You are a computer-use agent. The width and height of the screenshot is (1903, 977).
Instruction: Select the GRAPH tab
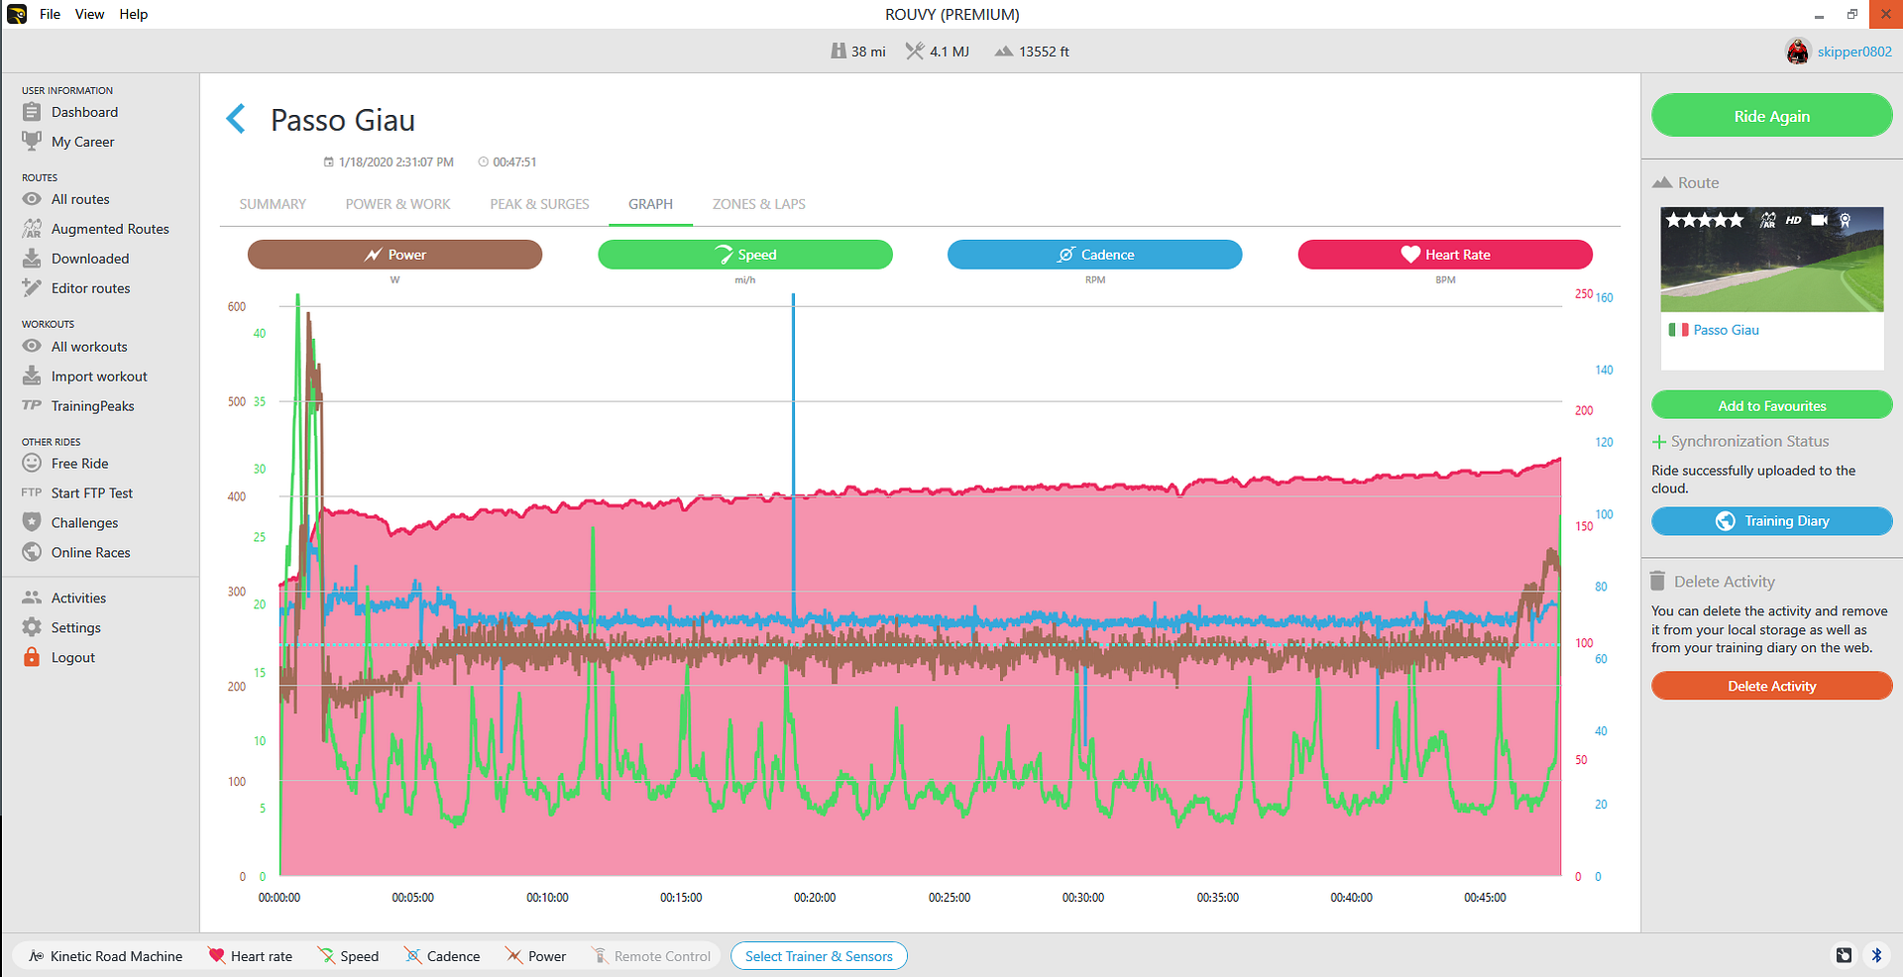[x=650, y=204]
